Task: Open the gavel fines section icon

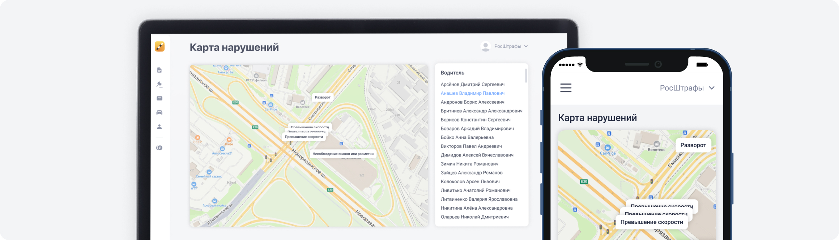Action: [x=159, y=84]
